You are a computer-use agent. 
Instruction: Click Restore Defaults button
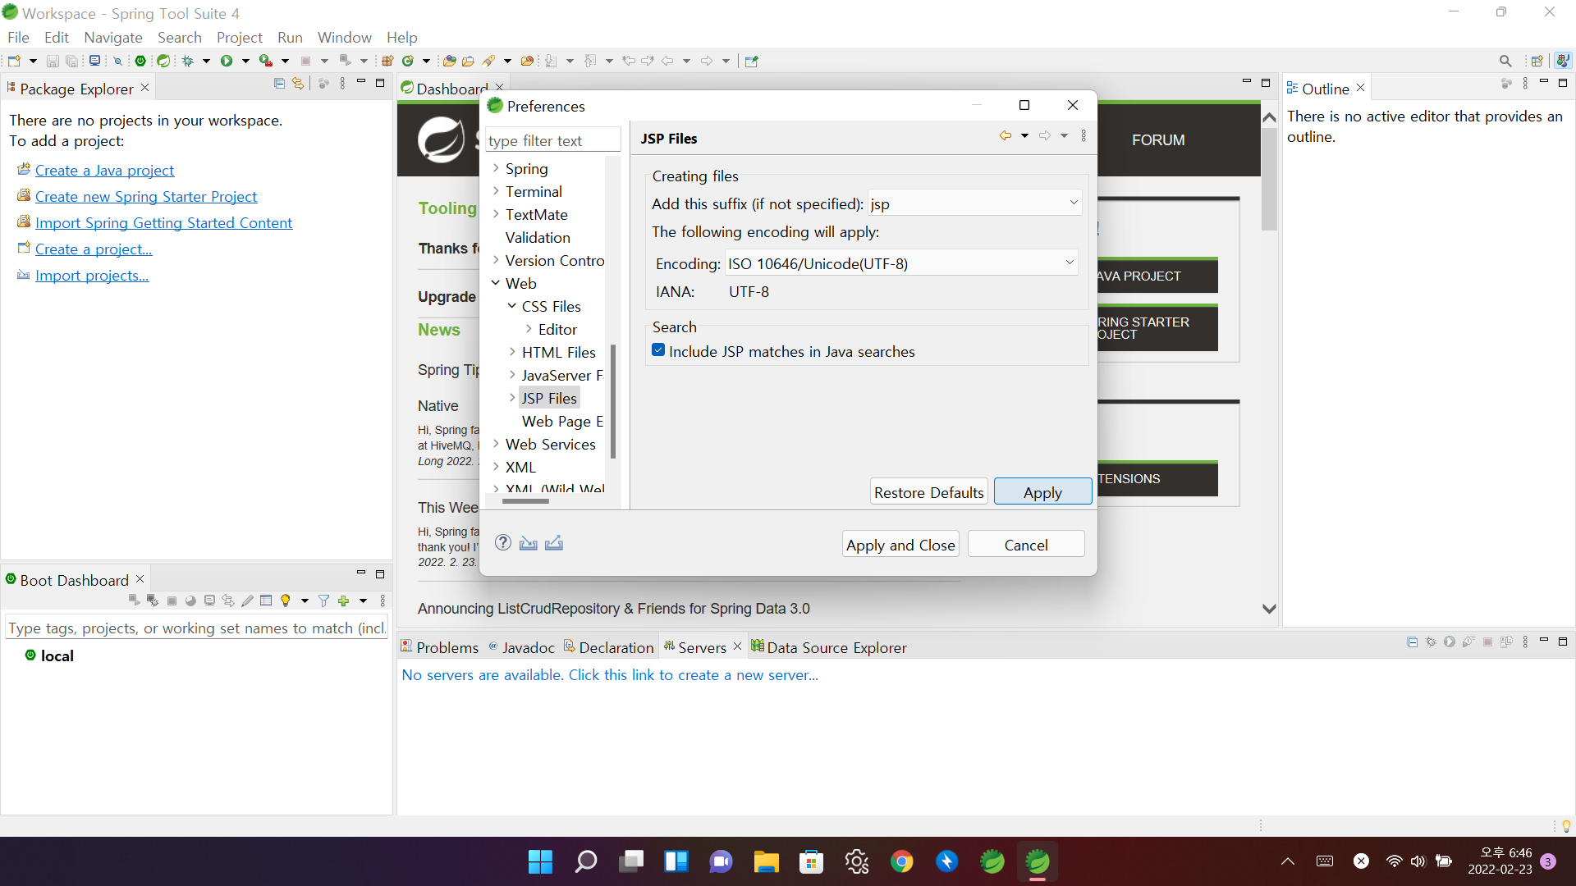[928, 492]
